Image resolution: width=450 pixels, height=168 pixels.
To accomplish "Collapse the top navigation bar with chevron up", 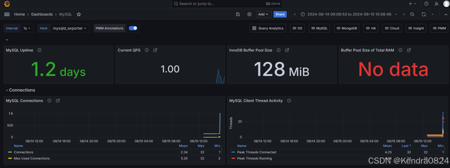I will point(445,14).
